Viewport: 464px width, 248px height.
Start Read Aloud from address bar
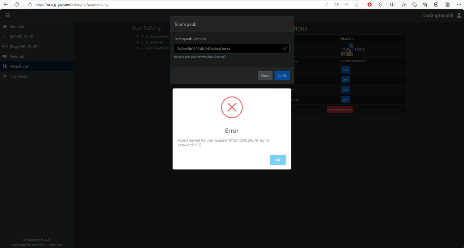coord(347,5)
